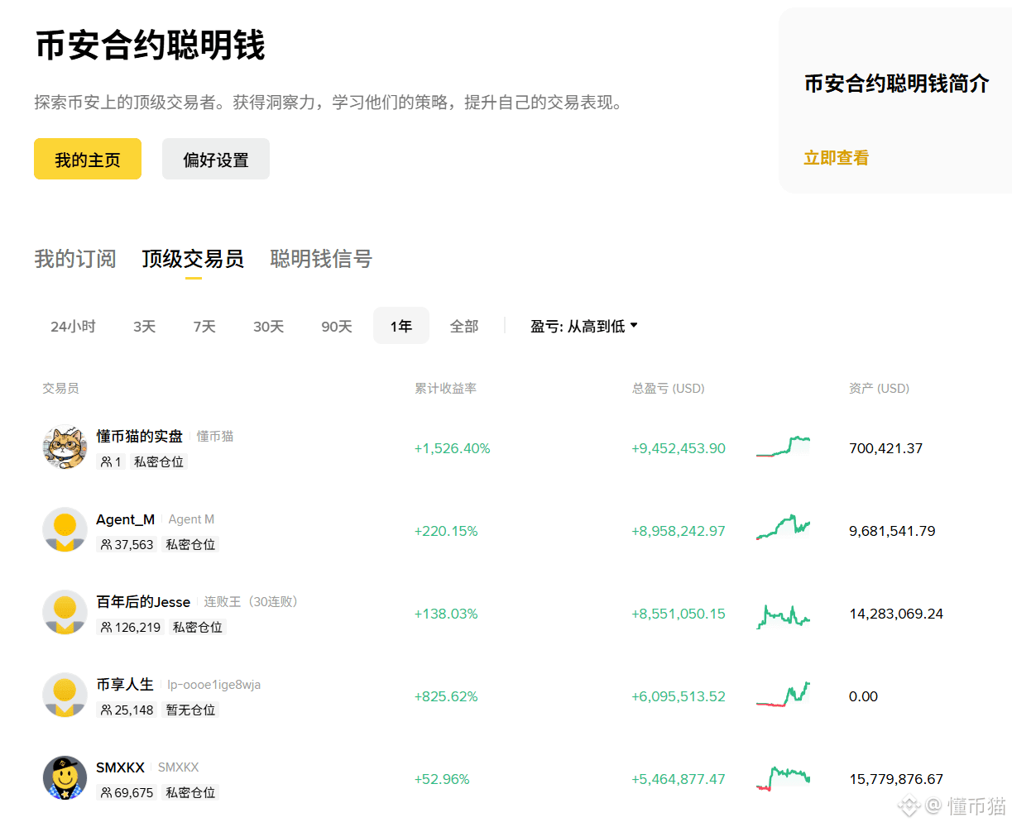Click the 14,283,069.24 asset value
Image resolution: width=1012 pixels, height=827 pixels.
point(896,614)
